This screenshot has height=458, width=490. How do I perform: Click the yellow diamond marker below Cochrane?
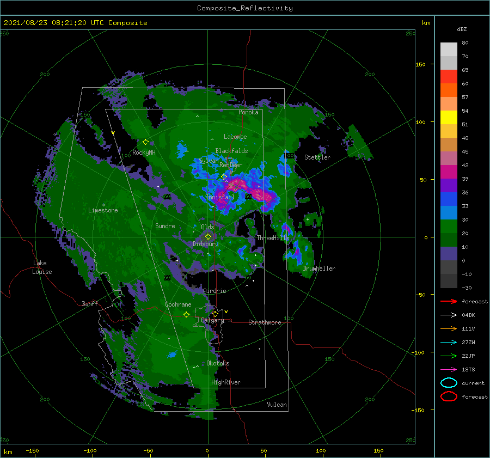pos(186,314)
